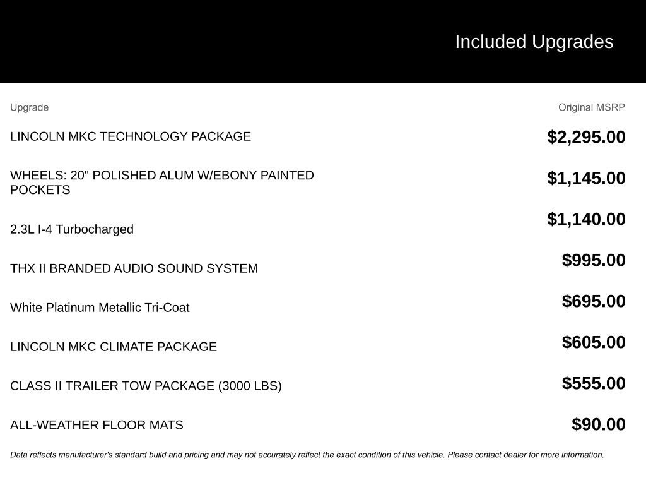The width and height of the screenshot is (646, 485).
Task: Click the $1,140.00 price
Action: click(586, 219)
